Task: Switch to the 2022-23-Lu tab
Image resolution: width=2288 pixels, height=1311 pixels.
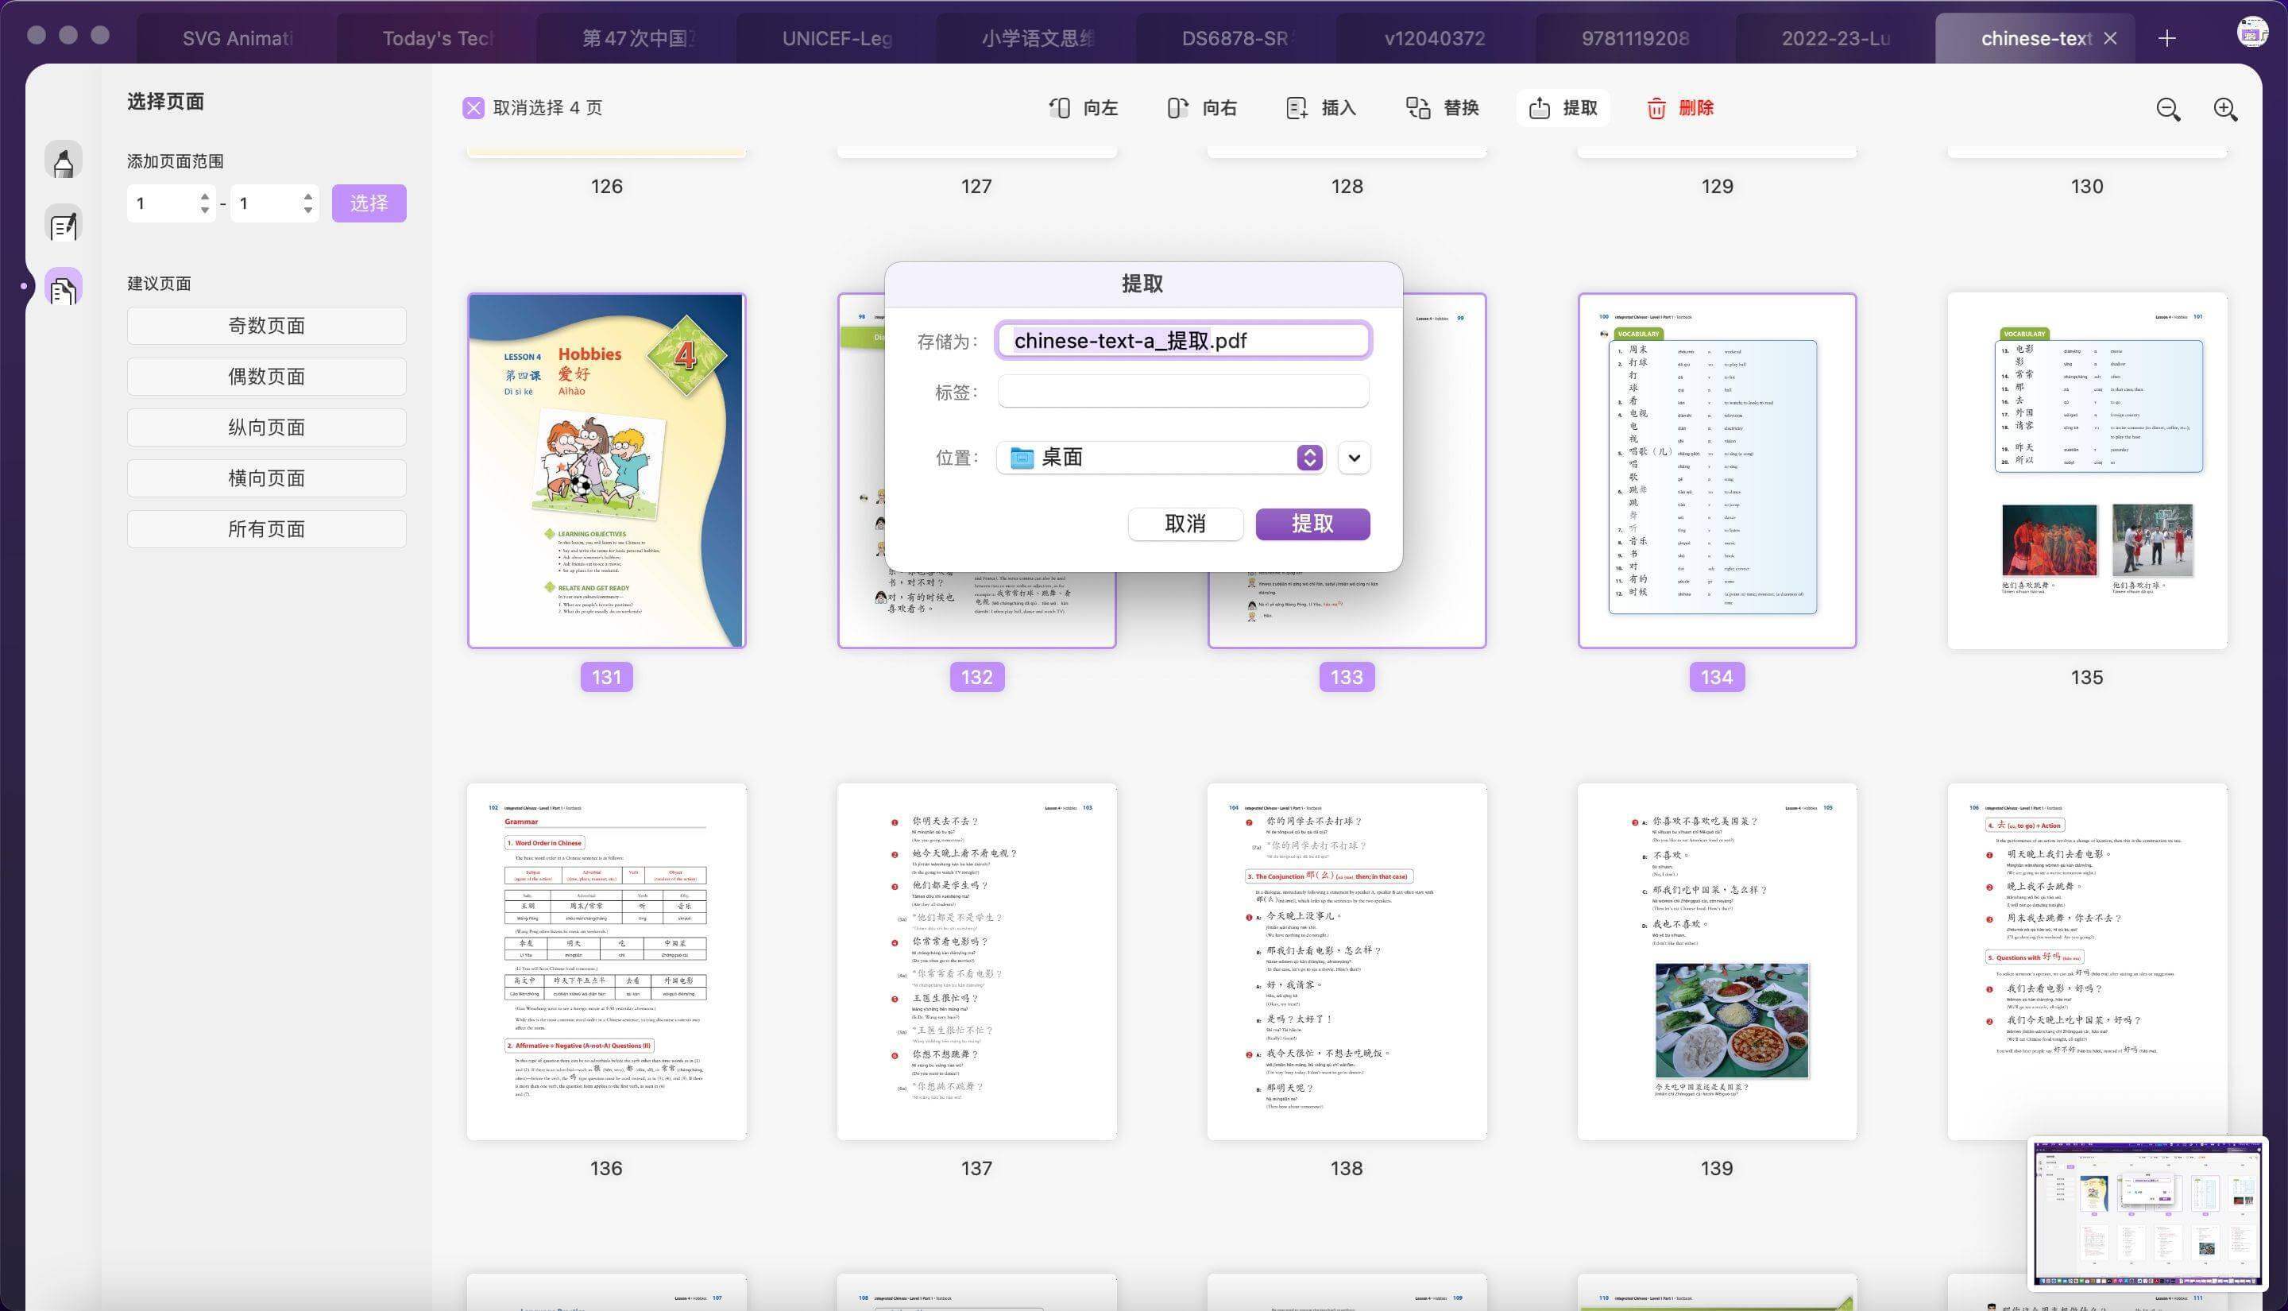Action: point(1835,38)
